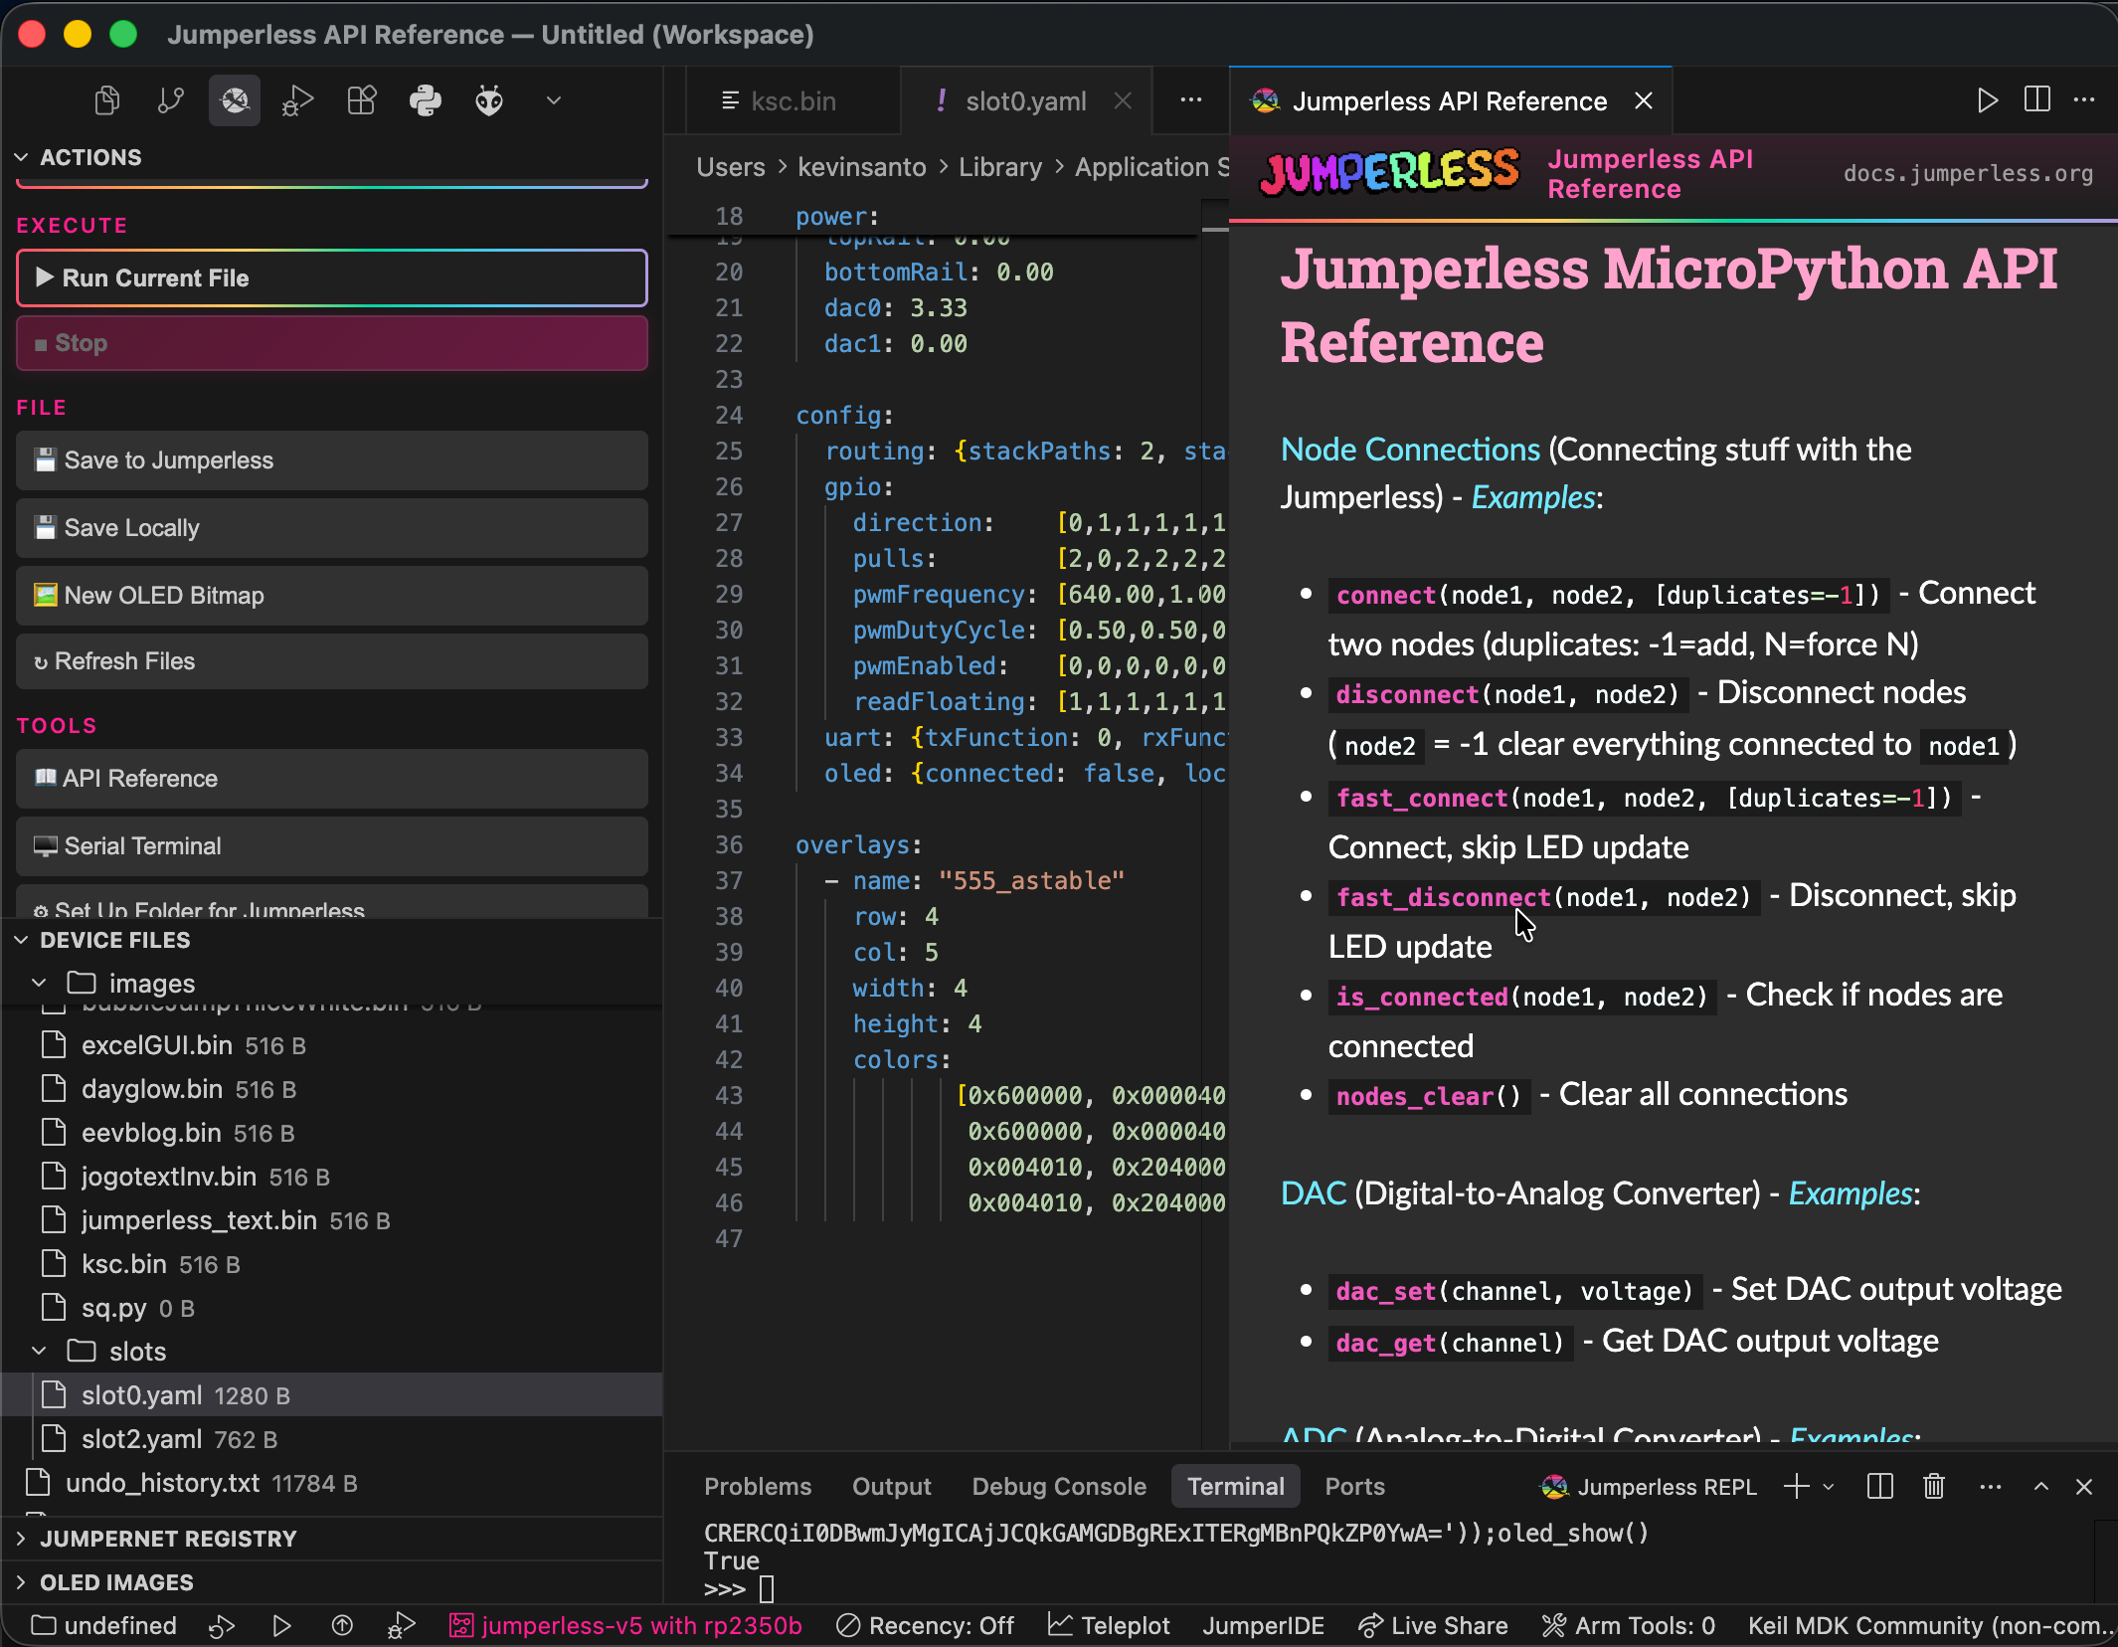Switch to the Debug Console tab
Screen dimensions: 2118x1647
coord(1059,1487)
